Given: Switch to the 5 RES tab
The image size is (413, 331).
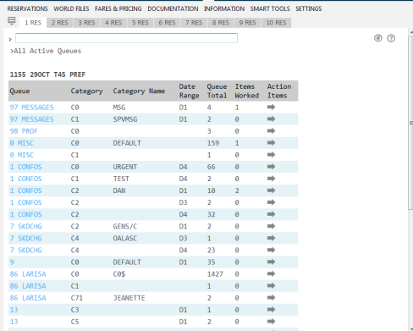Looking at the screenshot, I should [x=140, y=23].
